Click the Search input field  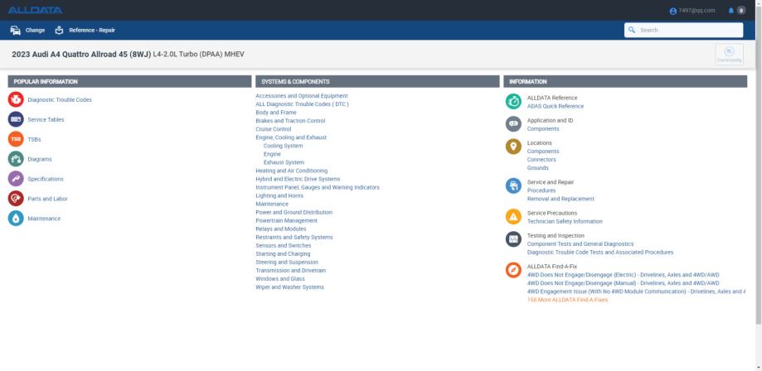(683, 30)
